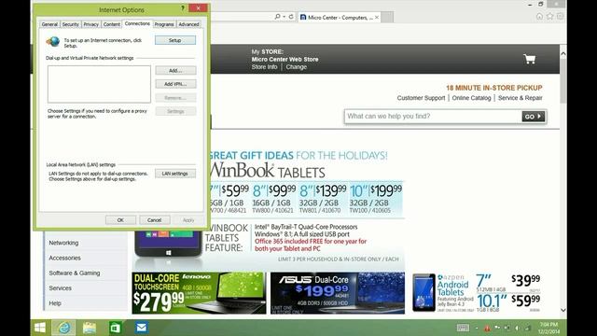Click the page scrollbar up arrow
Viewport: 597px width, 336px height.
click(x=563, y=54)
